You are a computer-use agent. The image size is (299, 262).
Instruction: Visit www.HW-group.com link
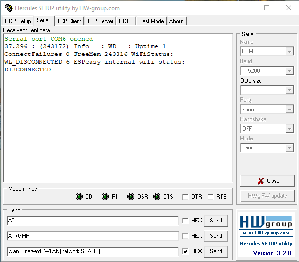click(266, 233)
